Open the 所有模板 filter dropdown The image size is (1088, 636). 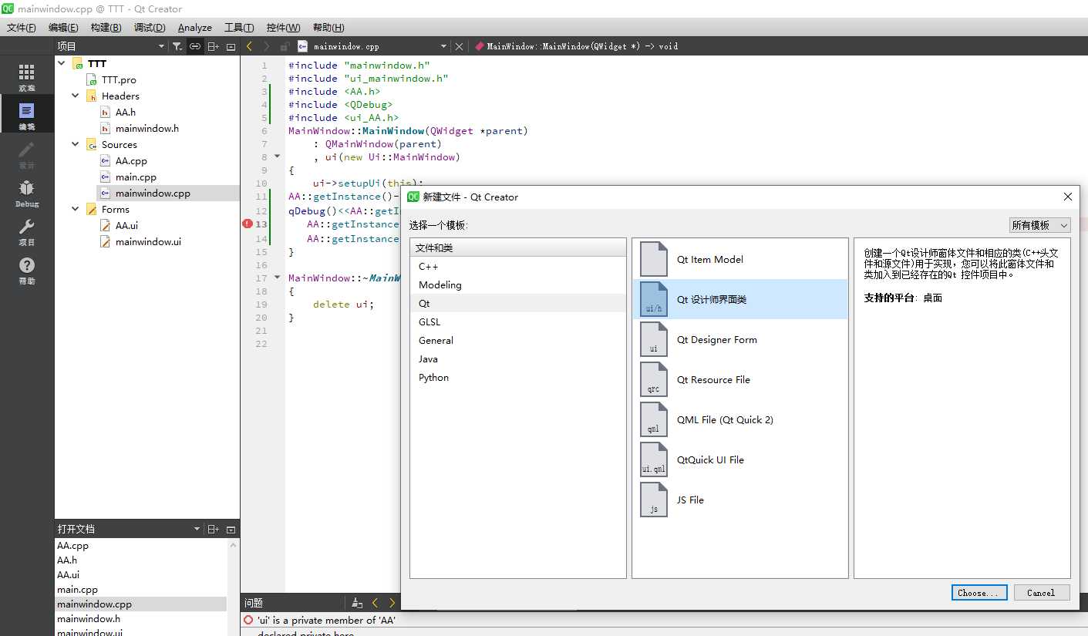coord(1040,225)
